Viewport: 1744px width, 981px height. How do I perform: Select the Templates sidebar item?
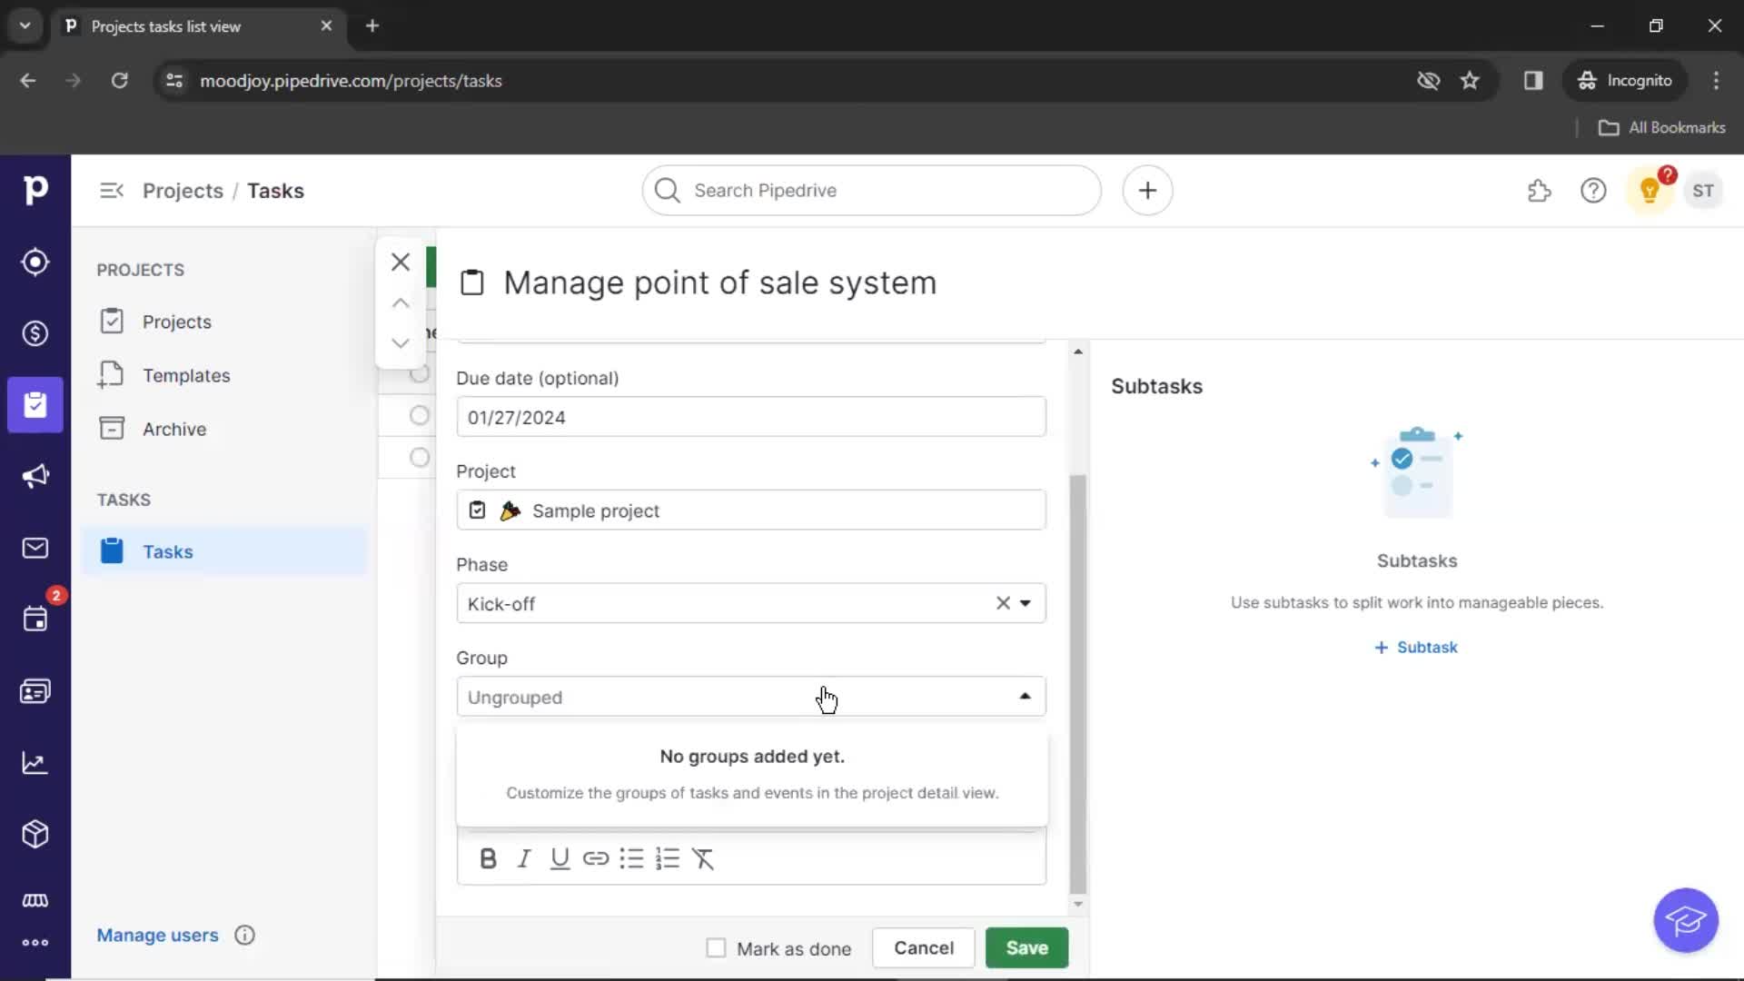[185, 375]
